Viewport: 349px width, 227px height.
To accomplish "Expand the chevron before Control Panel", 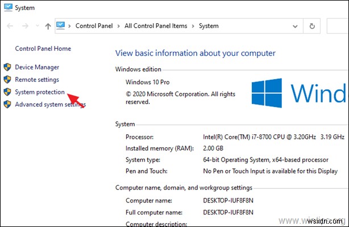I will click(69, 26).
